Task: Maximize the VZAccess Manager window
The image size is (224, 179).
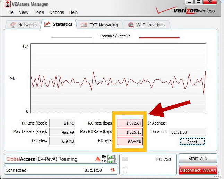Action: 198,2
